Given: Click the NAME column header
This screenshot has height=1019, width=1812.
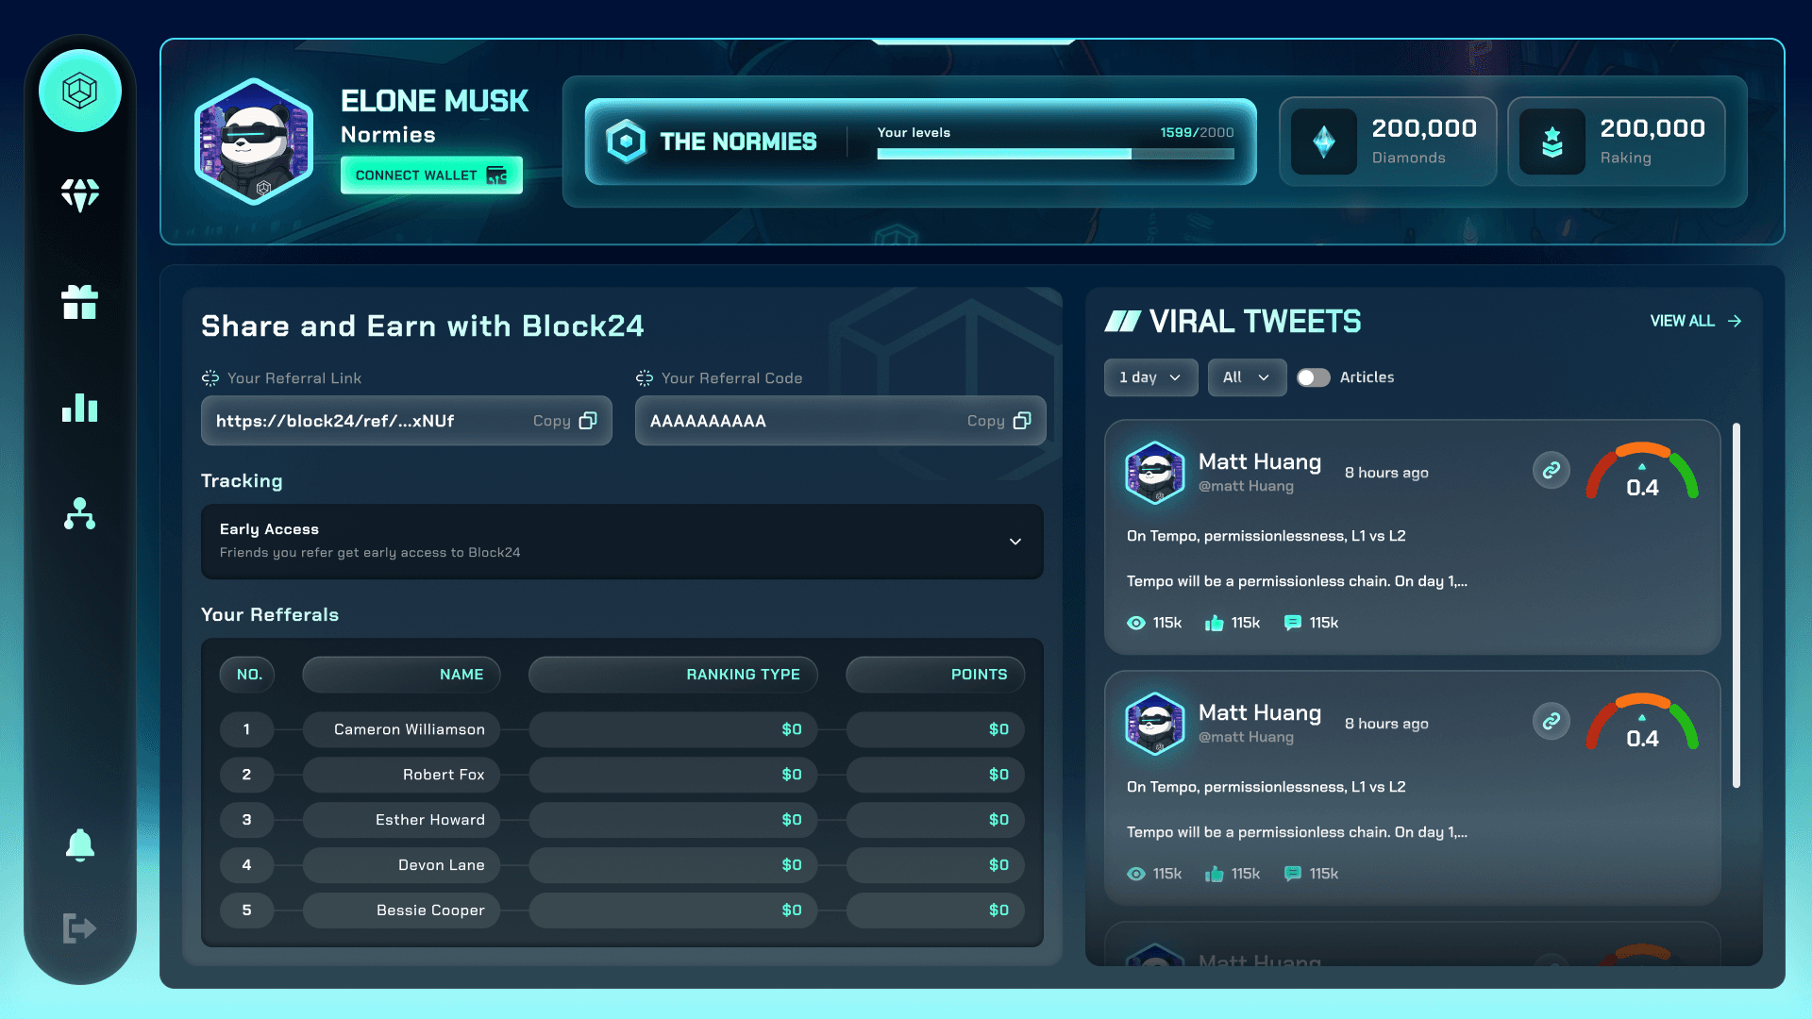Looking at the screenshot, I should coord(401,675).
